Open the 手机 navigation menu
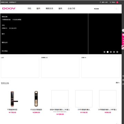The width and height of the screenshot is (124, 124). click(x=29, y=9)
